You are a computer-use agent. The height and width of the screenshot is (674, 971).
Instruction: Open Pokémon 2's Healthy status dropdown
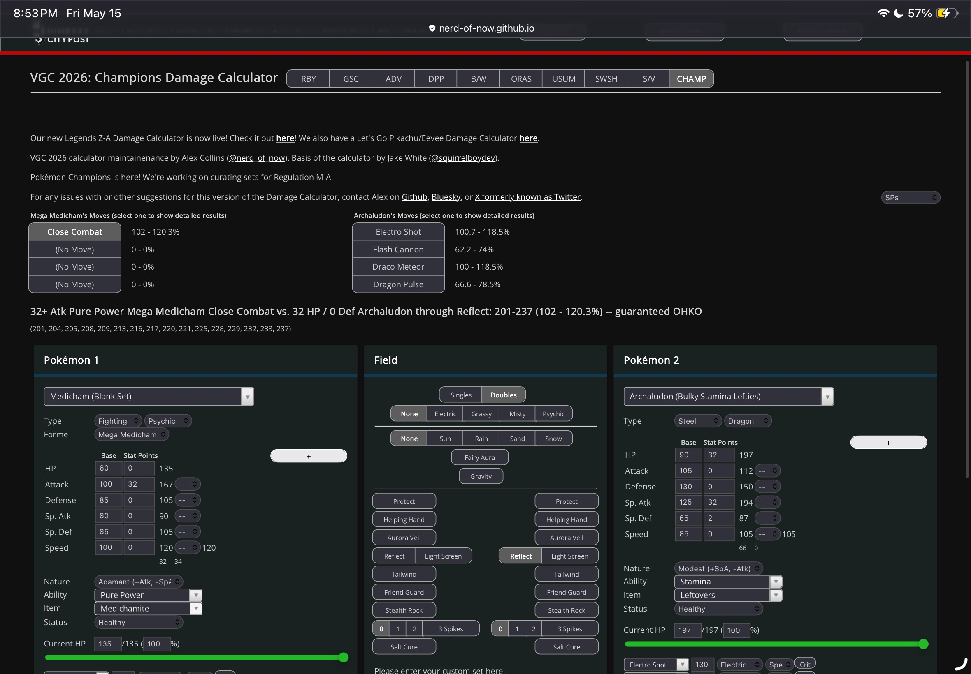pos(719,609)
